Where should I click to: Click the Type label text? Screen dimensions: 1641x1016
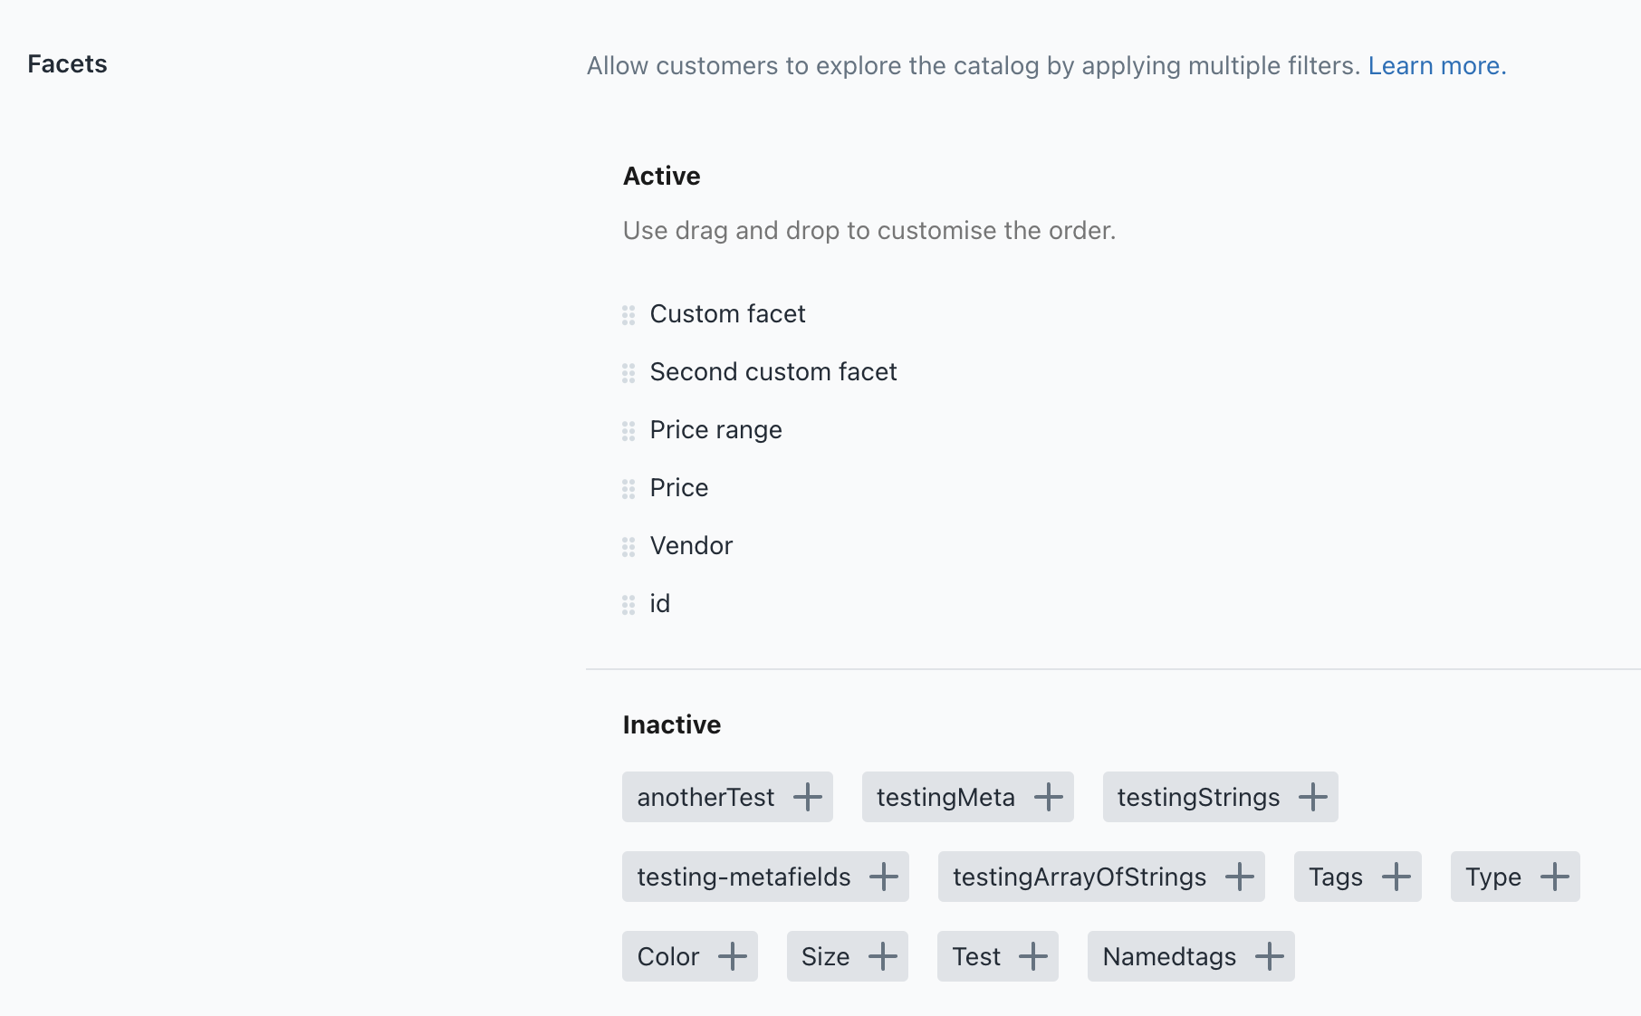click(x=1493, y=877)
